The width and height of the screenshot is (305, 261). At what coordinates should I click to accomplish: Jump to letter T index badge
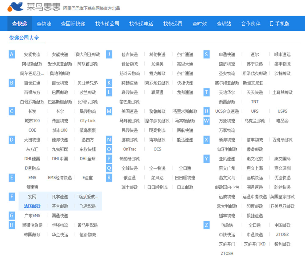[206, 92]
